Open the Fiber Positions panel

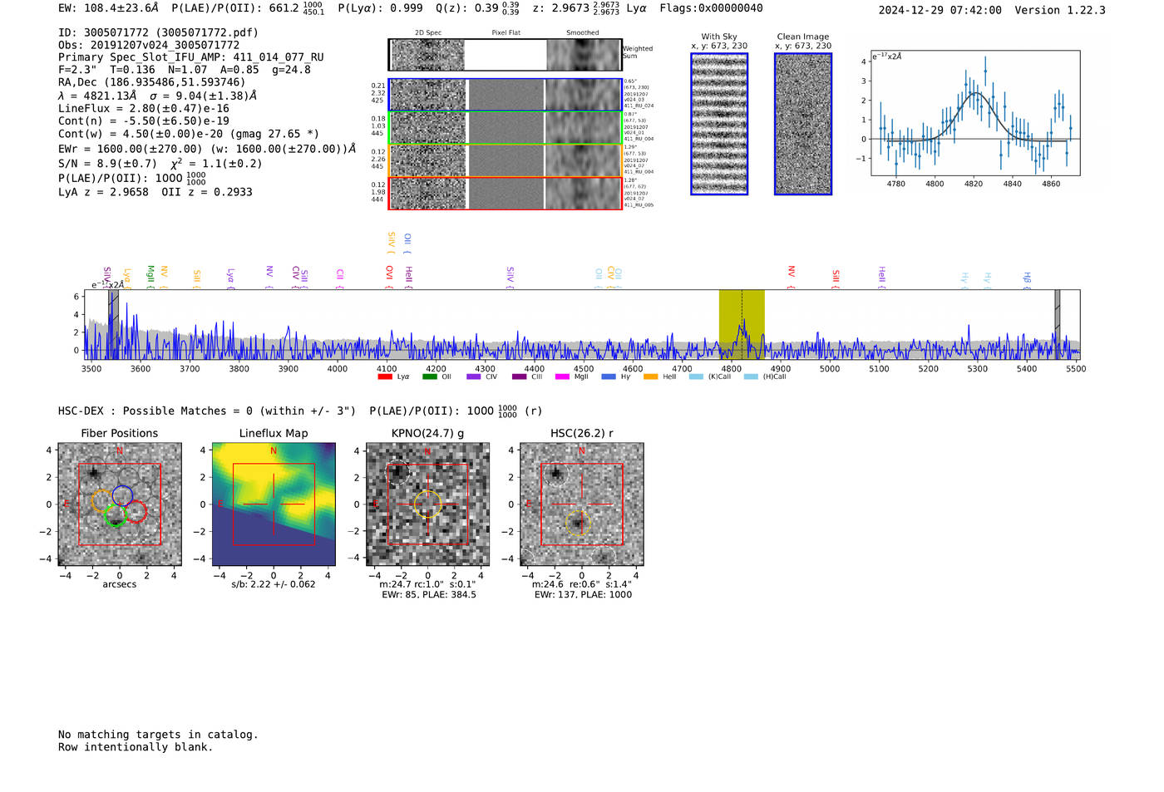120,504
